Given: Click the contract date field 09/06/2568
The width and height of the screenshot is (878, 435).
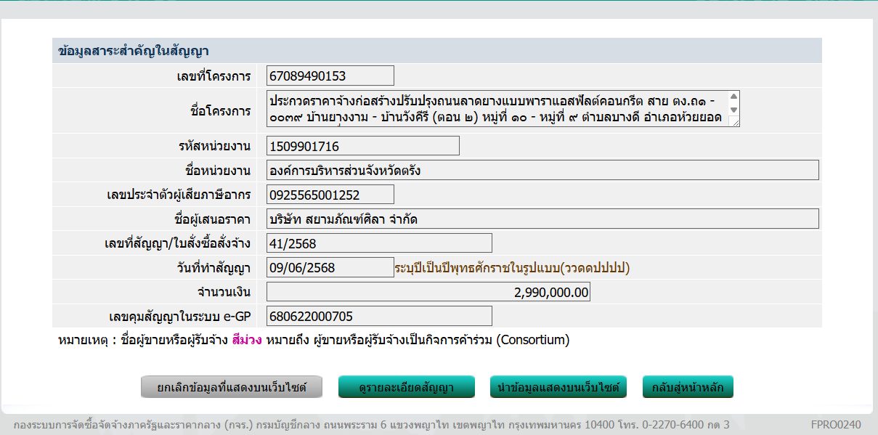Looking at the screenshot, I should (330, 267).
